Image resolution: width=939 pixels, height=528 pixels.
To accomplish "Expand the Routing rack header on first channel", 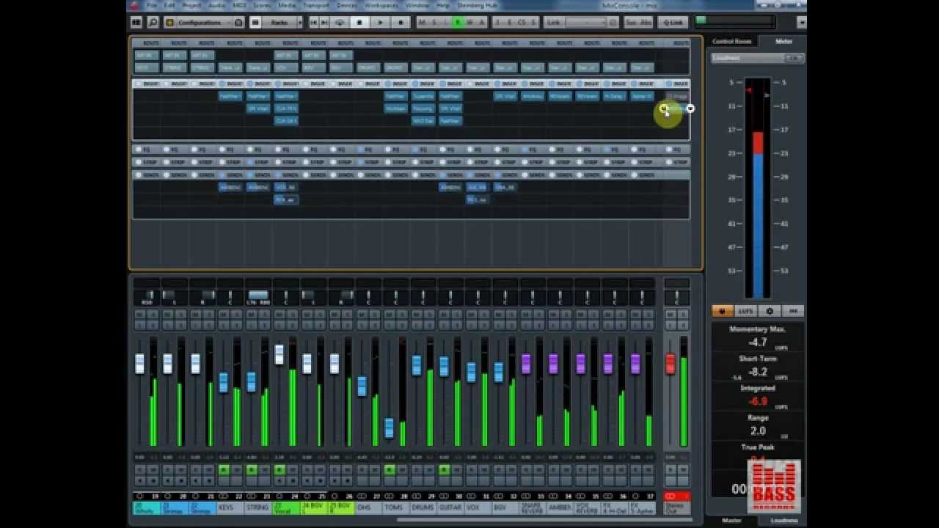I will pyautogui.click(x=147, y=43).
